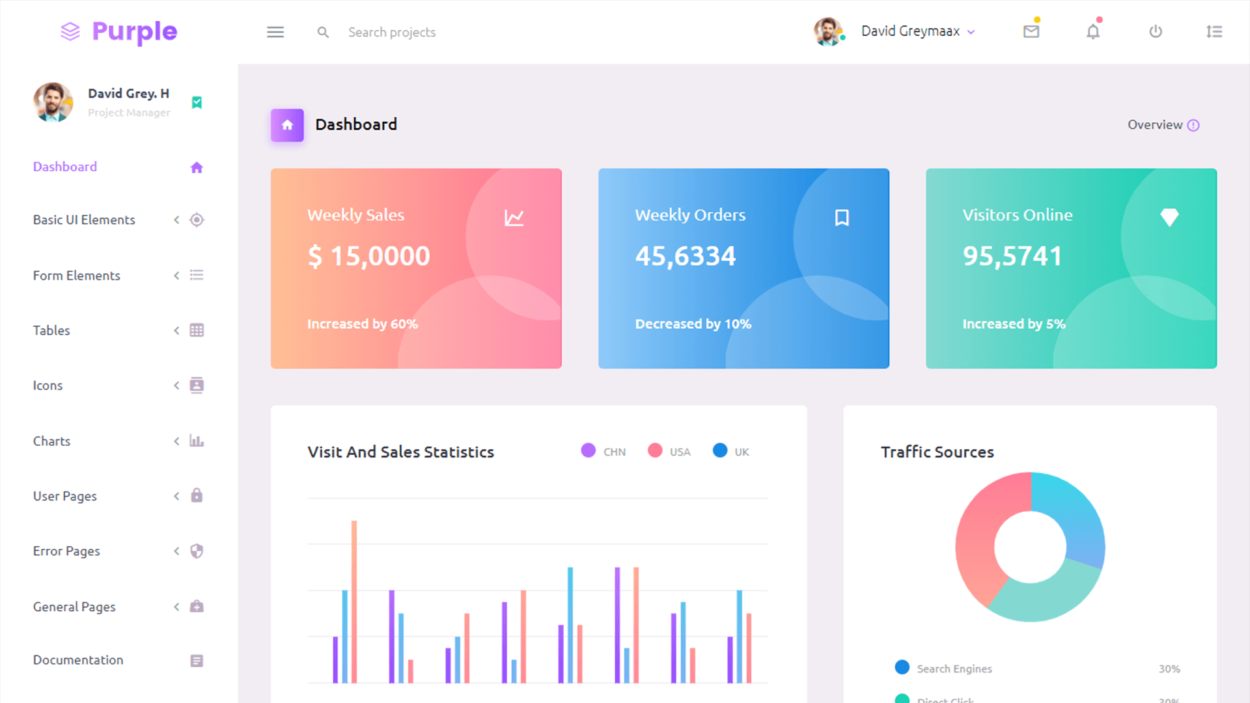1250x703 pixels.
Task: Toggle sidebar with hamburger menu icon
Action: (x=275, y=32)
